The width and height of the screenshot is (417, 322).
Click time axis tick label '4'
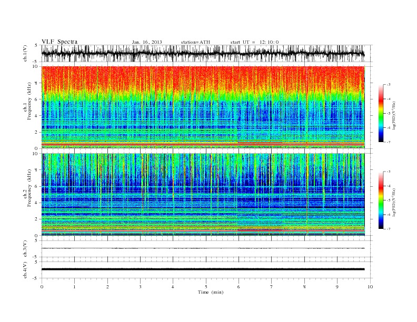tap(173, 287)
